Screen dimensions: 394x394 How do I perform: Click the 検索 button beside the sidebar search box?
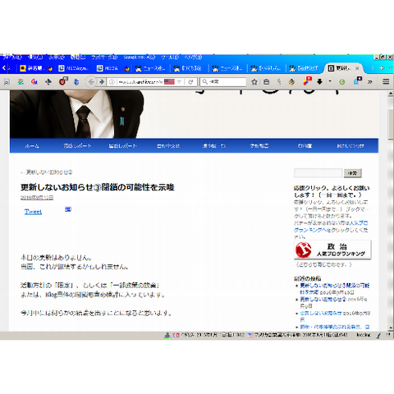[x=353, y=173]
